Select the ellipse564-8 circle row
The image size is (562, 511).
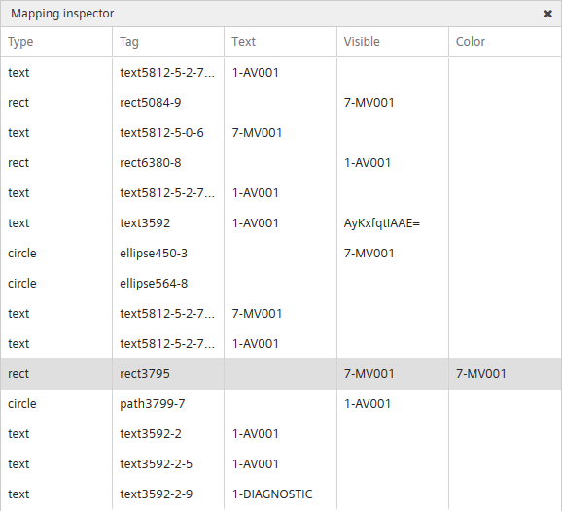point(281,284)
